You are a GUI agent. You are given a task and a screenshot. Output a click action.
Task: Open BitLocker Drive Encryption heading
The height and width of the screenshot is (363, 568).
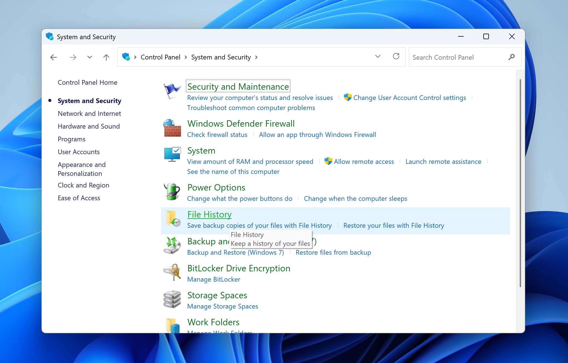[x=239, y=268]
